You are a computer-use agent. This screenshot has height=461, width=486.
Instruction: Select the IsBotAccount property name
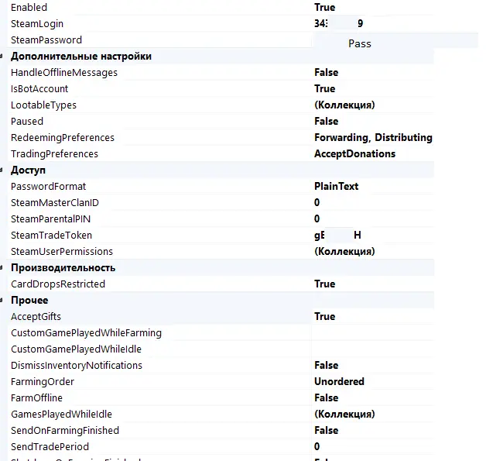39,89
